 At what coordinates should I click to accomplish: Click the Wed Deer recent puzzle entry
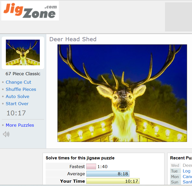[187, 165]
